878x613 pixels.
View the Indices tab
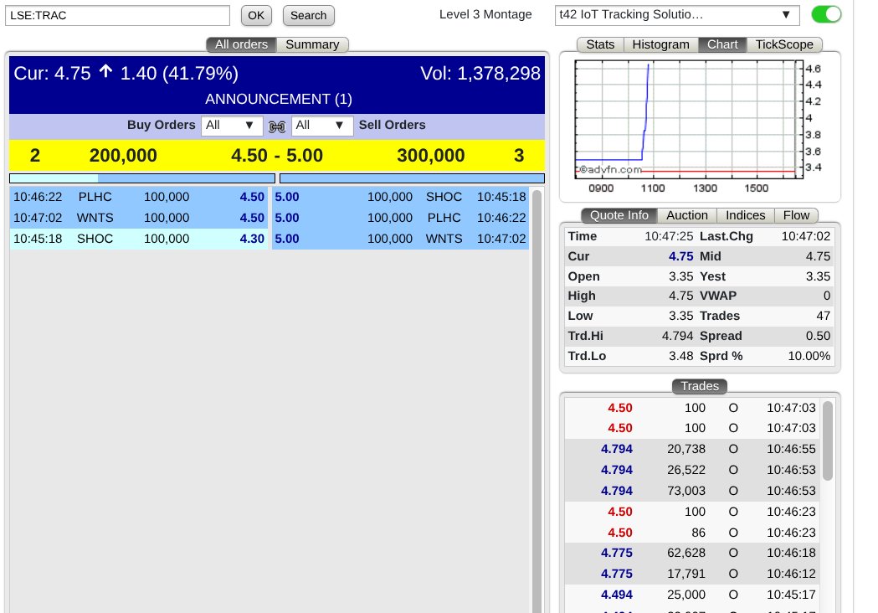tap(745, 215)
